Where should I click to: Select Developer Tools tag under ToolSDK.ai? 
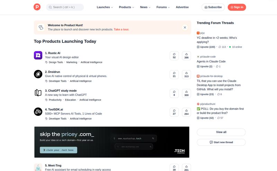click(x=57, y=119)
